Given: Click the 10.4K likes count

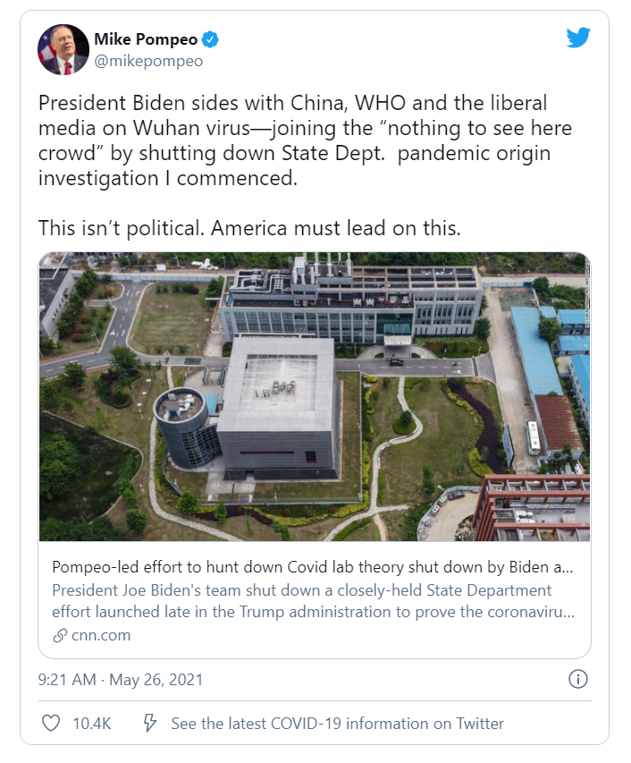Looking at the screenshot, I should 92,723.
